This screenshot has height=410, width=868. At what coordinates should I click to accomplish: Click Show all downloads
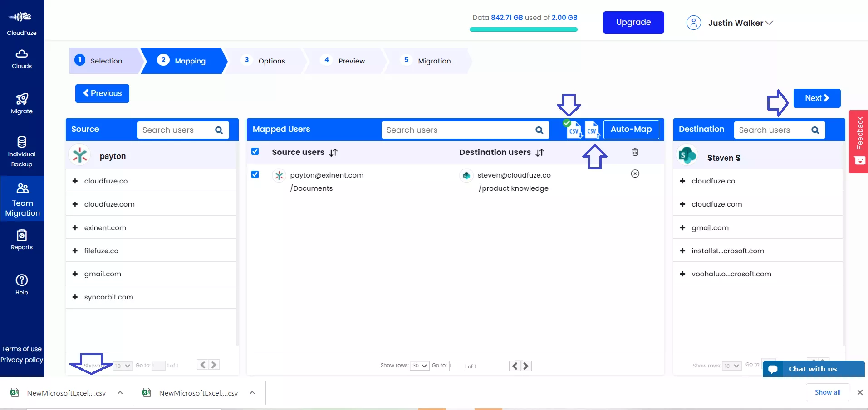click(x=828, y=392)
